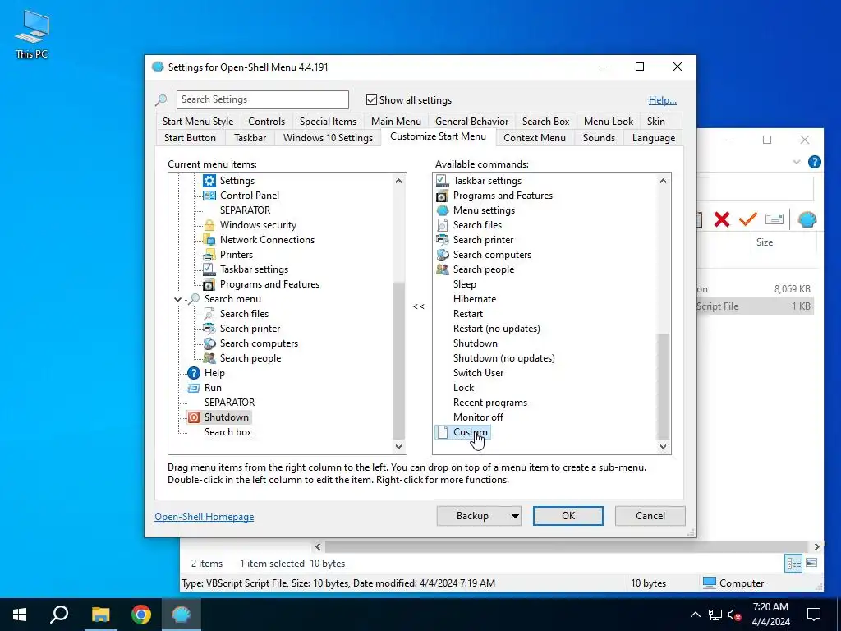This screenshot has height=631, width=841.
Task: Open the Start Menu Style tab
Action: point(198,122)
